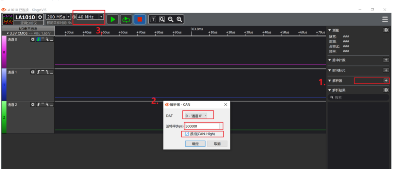Toggle rising edge trigger on 通道 2

click(38, 104)
